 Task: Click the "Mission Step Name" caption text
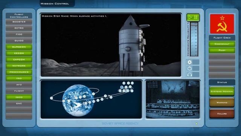coord(74,16)
